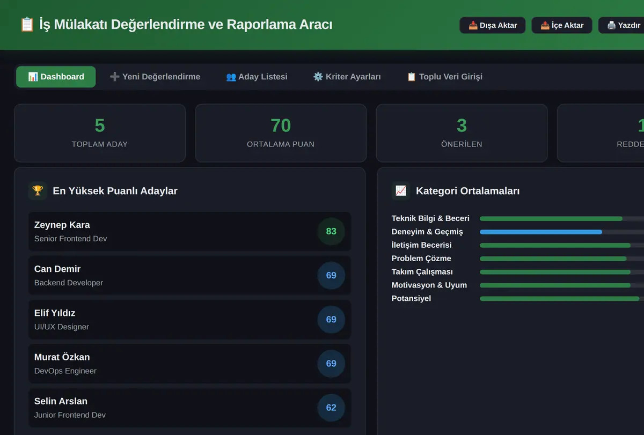
Task: Open the Aday Listesi tab
Action: coord(257,77)
